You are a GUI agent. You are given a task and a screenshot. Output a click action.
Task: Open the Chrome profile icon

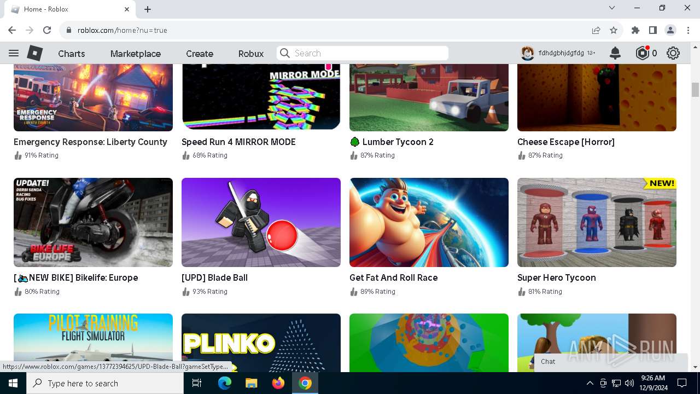tap(670, 30)
